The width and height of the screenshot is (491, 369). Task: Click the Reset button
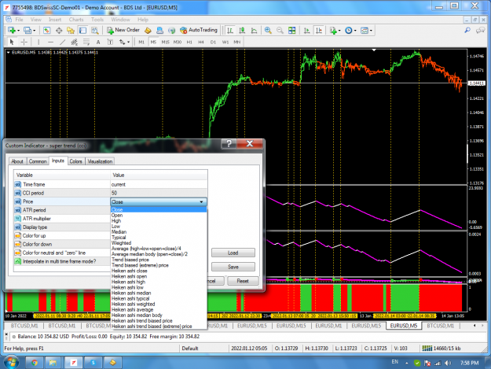[x=243, y=281]
